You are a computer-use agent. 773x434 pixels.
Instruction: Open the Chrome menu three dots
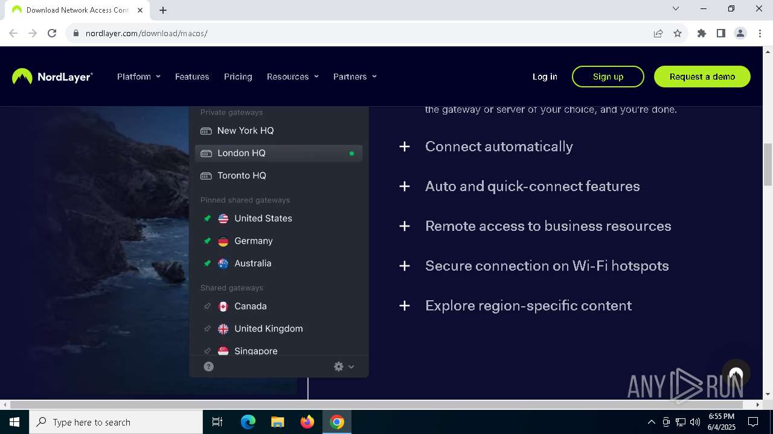[760, 33]
